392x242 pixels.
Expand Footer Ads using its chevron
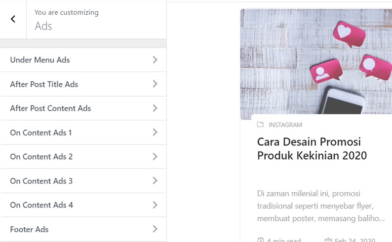coord(155,229)
